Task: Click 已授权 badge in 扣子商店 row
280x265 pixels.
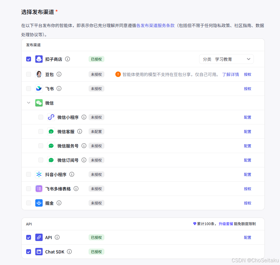Action: [x=96, y=59]
